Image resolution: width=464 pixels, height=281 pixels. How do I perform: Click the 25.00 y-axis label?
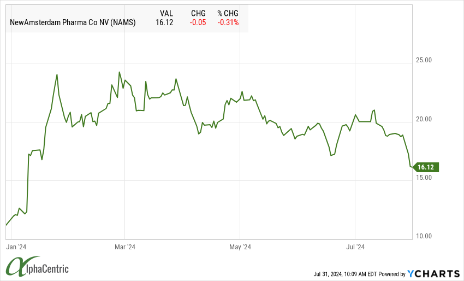click(424, 60)
